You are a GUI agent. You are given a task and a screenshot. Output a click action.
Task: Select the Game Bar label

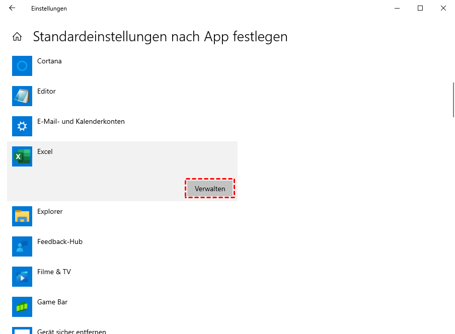coord(52,302)
